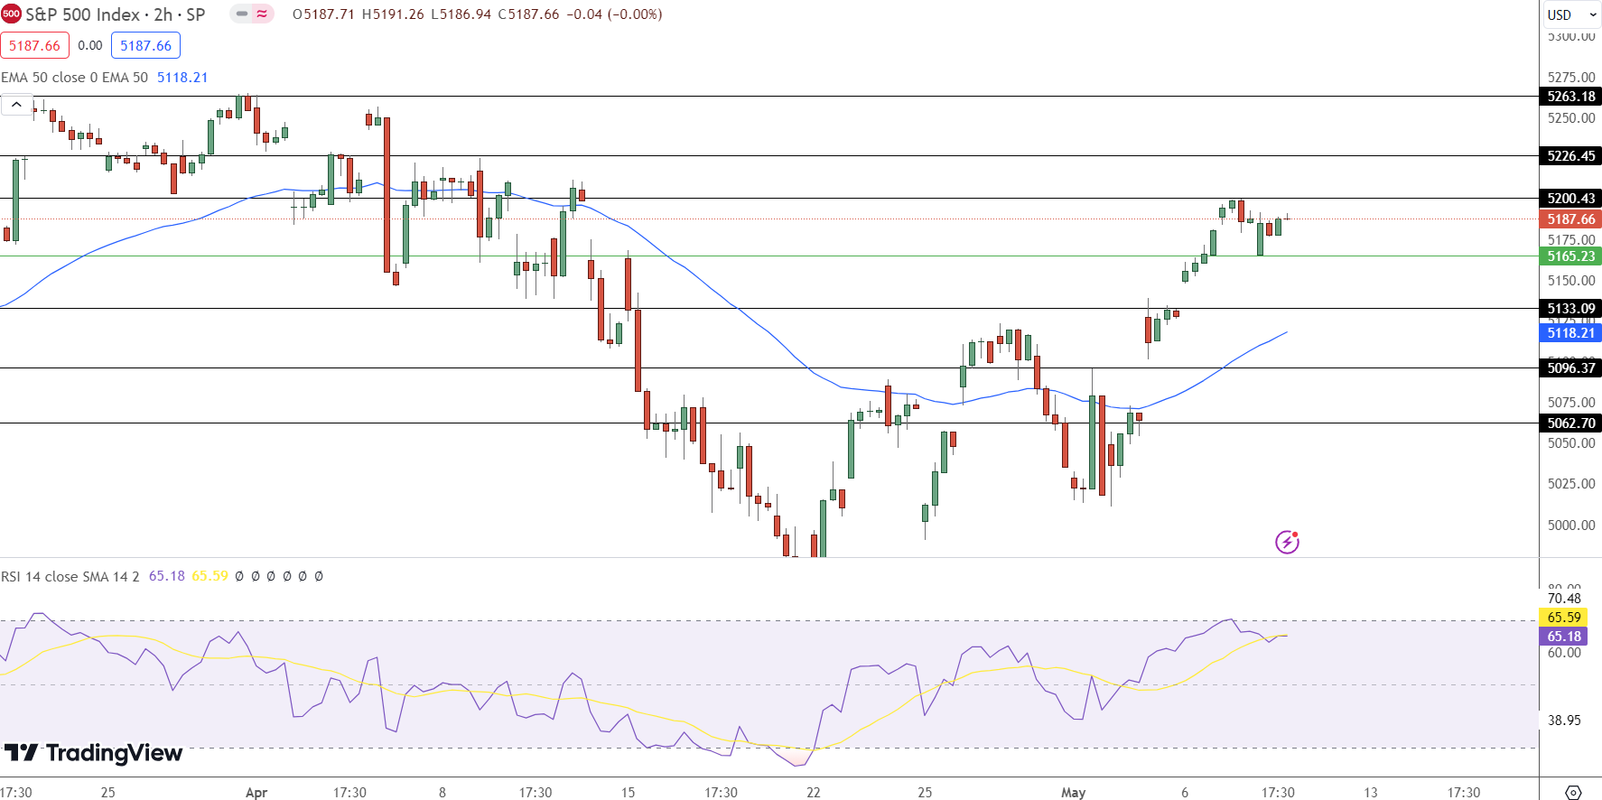The image size is (1602, 800).
Task: Click the blue 5187.66 buy price button
Action: click(x=145, y=45)
